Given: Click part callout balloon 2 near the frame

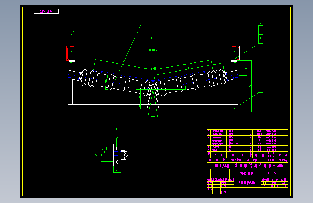Looking at the screenshot, I should (261, 92).
